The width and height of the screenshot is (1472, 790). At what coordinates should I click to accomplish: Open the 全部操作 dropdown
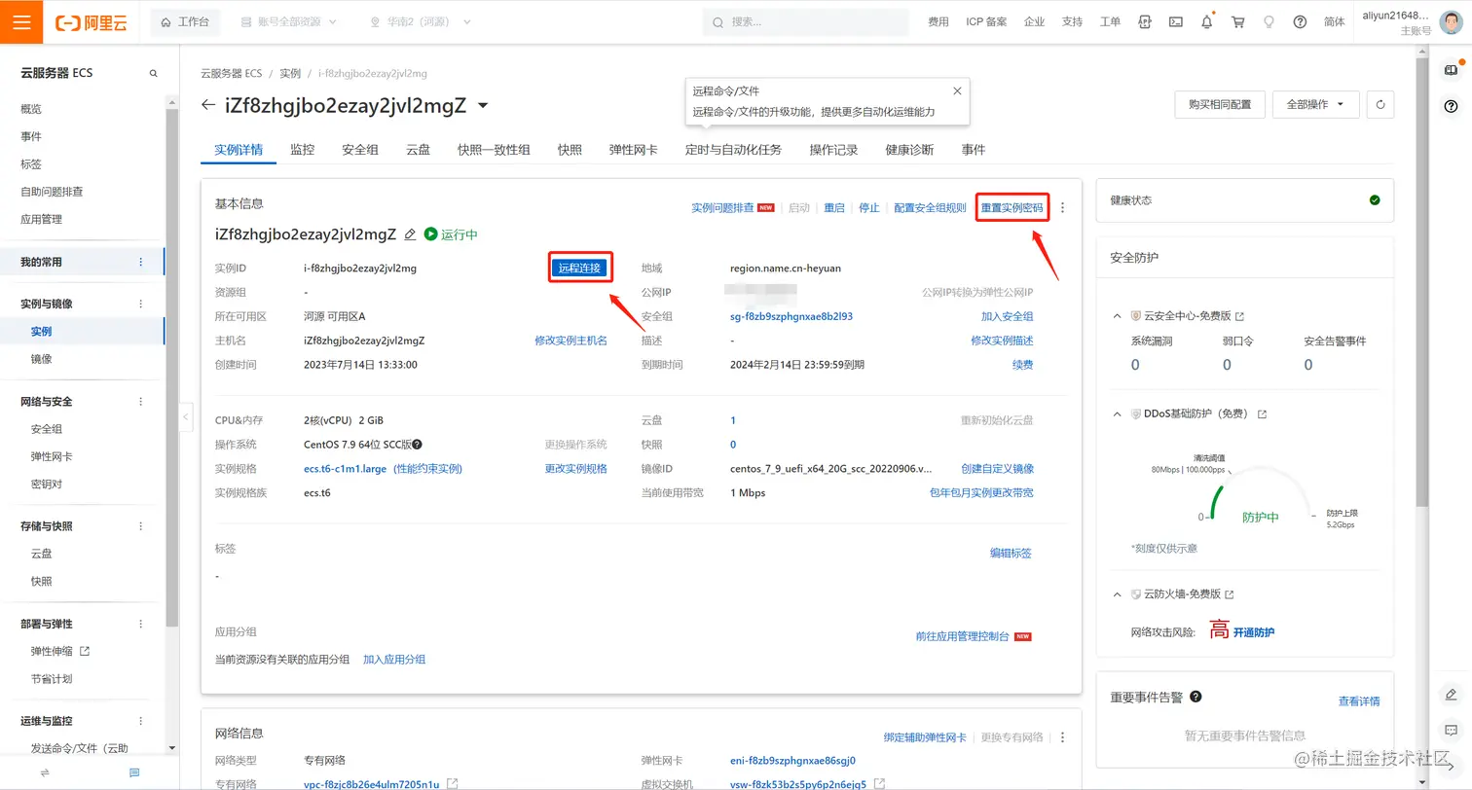1315,104
